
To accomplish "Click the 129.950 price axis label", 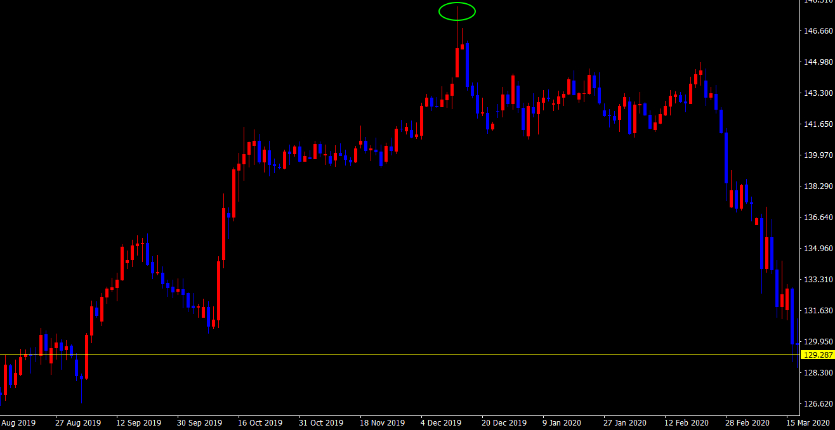I will pyautogui.click(x=817, y=342).
